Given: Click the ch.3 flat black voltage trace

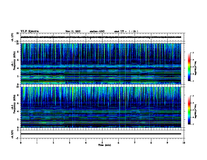Looking at the screenshot, I should (101, 134).
